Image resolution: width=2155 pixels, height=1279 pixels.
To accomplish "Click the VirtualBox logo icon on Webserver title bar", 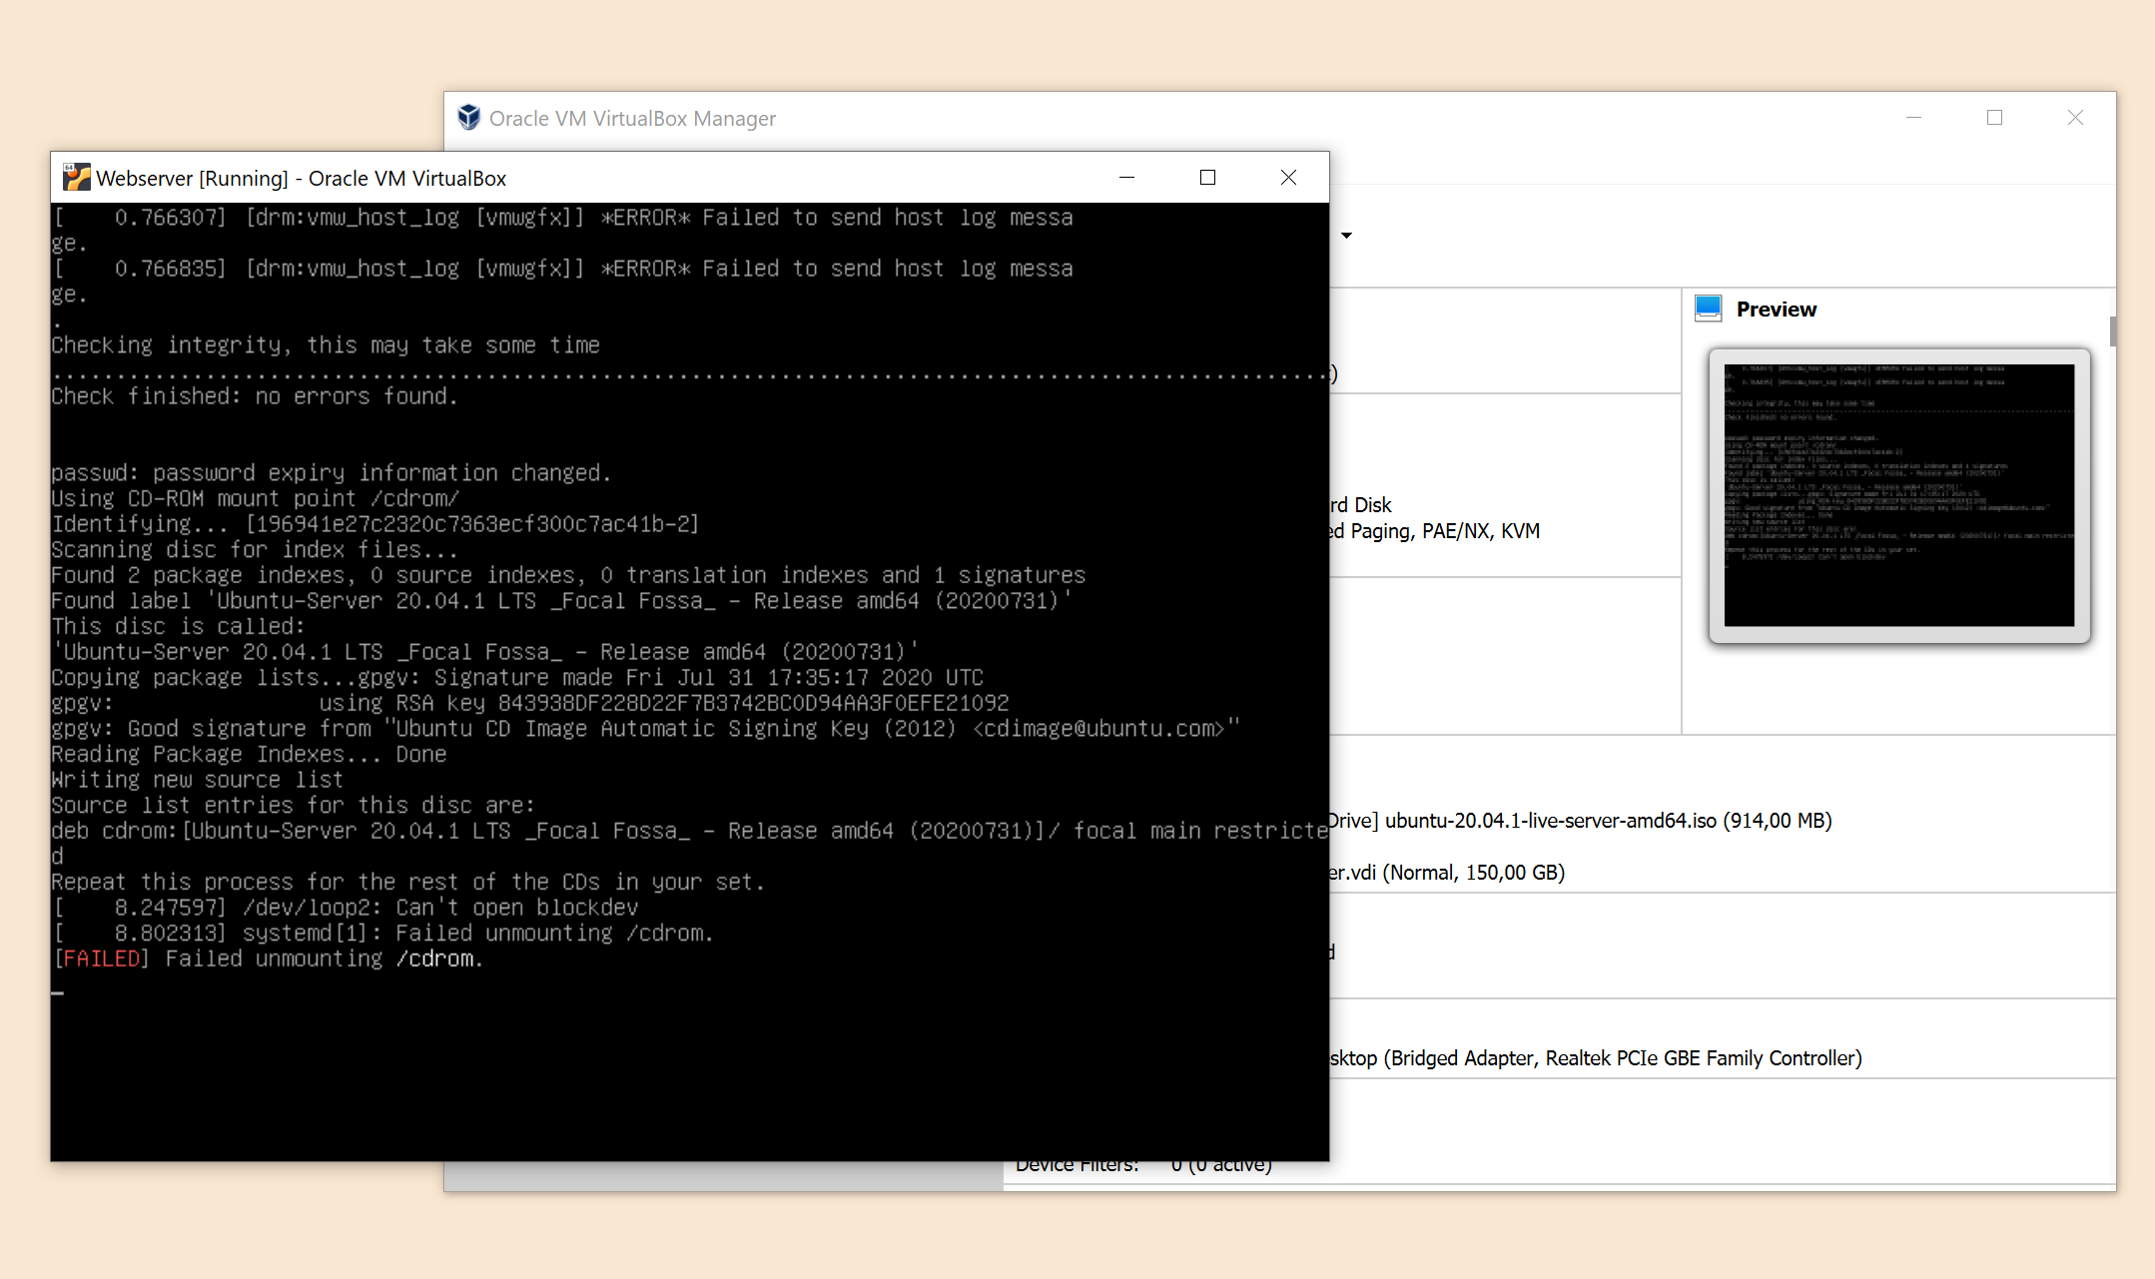I will pyautogui.click(x=76, y=177).
